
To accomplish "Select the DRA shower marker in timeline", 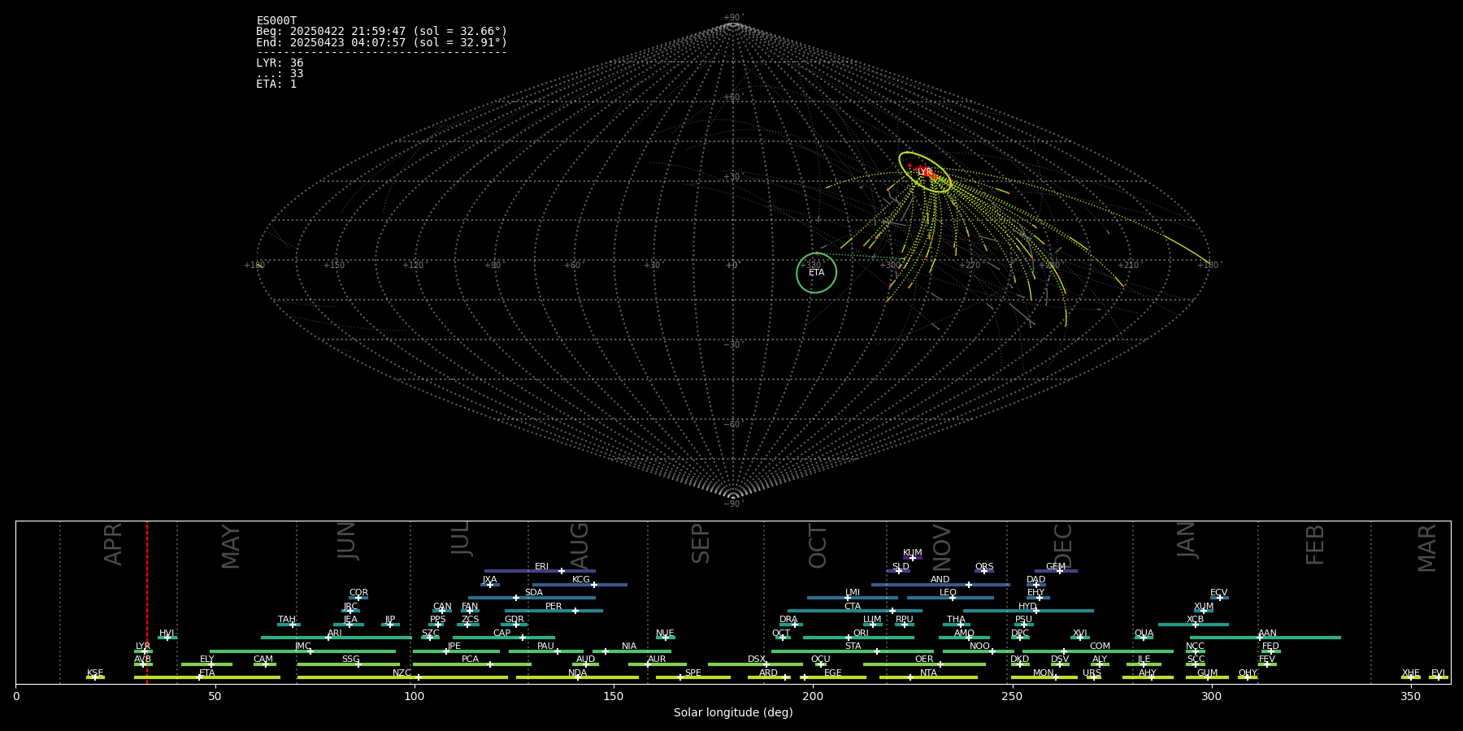I will pyautogui.click(x=795, y=625).
